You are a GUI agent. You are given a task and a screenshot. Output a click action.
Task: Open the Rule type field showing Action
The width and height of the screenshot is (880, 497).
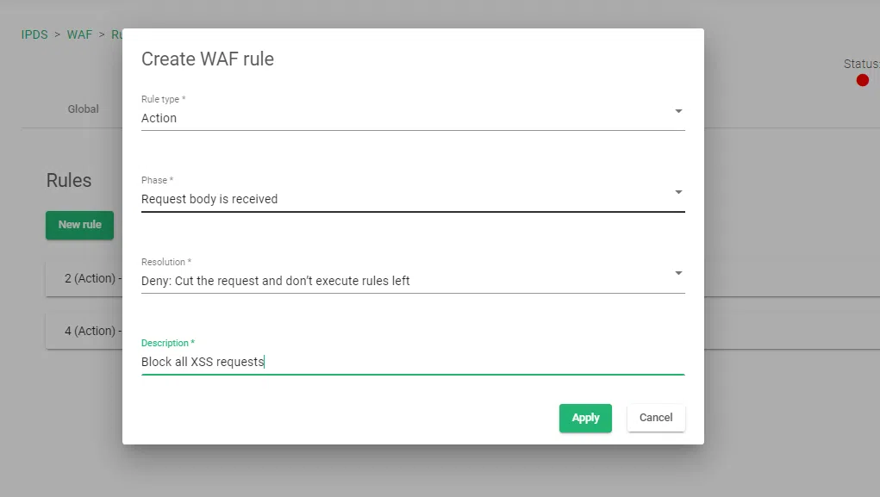pos(405,118)
